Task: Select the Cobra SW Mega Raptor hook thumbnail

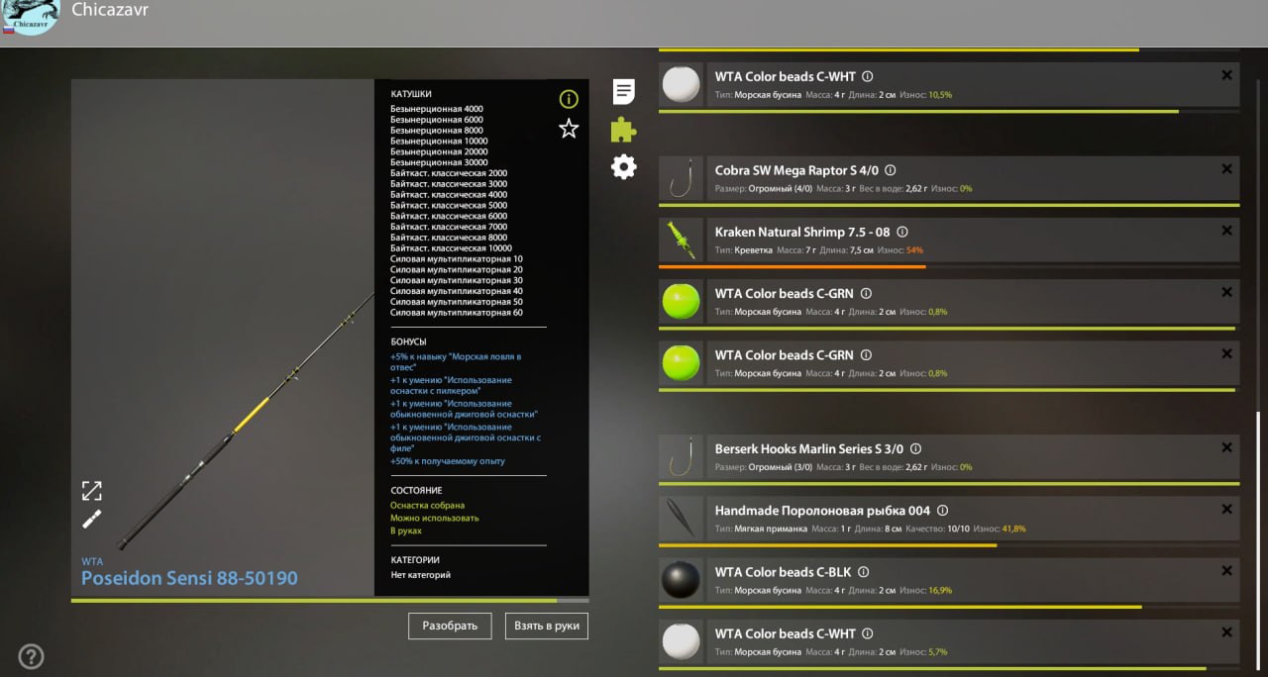Action: [x=681, y=179]
